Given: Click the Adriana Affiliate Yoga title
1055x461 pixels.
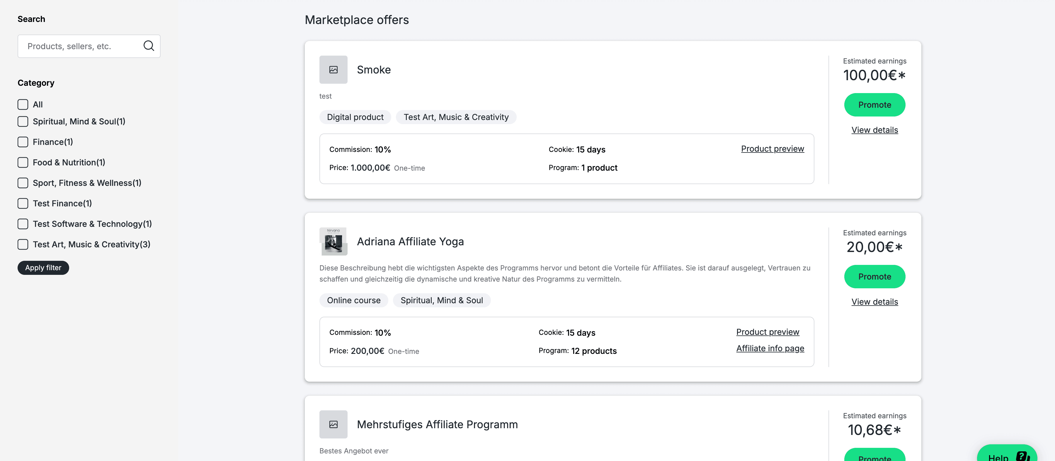Looking at the screenshot, I should coord(410,241).
